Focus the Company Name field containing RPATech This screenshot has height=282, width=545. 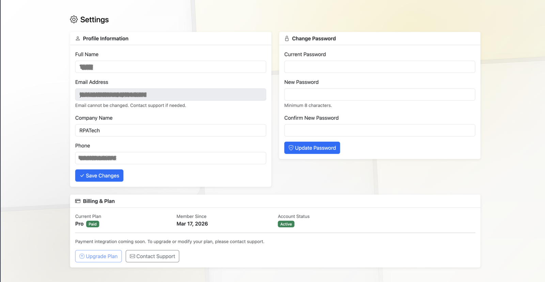click(171, 130)
